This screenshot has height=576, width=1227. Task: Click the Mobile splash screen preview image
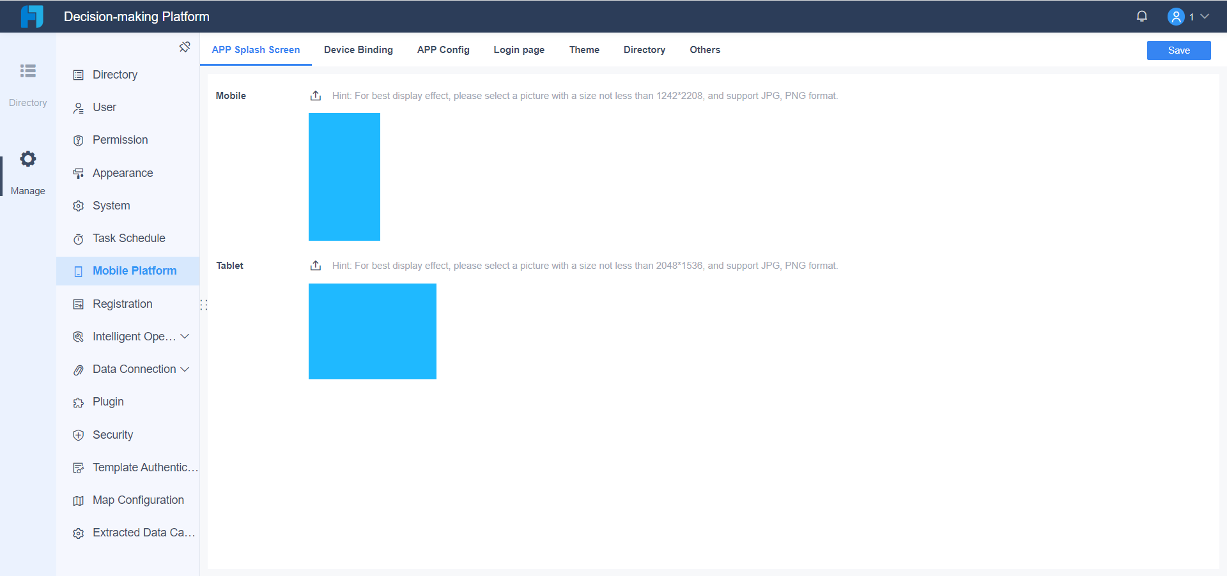pyautogui.click(x=344, y=177)
